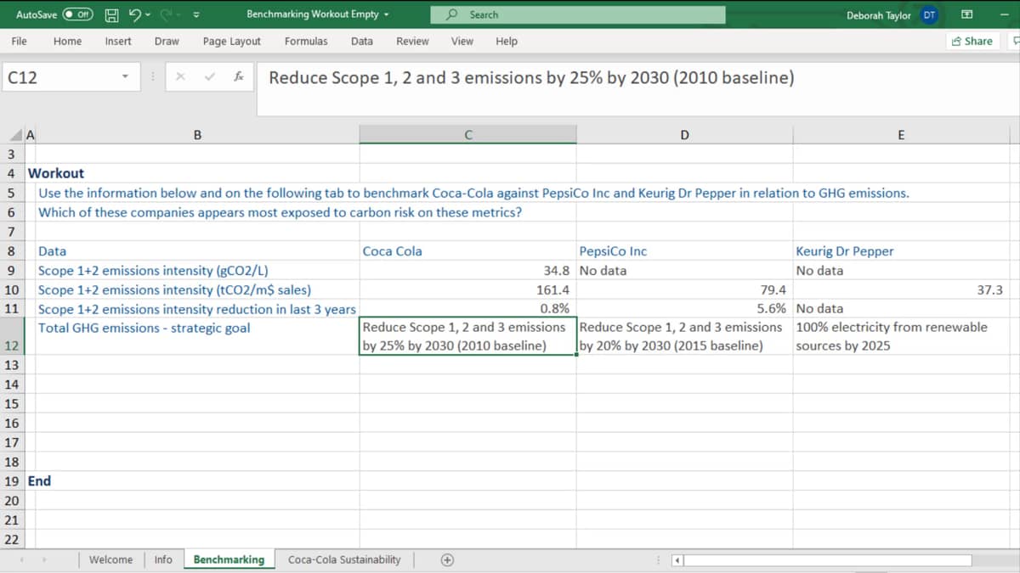This screenshot has width=1020, height=573.
Task: Click the Undo icon
Action: click(136, 14)
